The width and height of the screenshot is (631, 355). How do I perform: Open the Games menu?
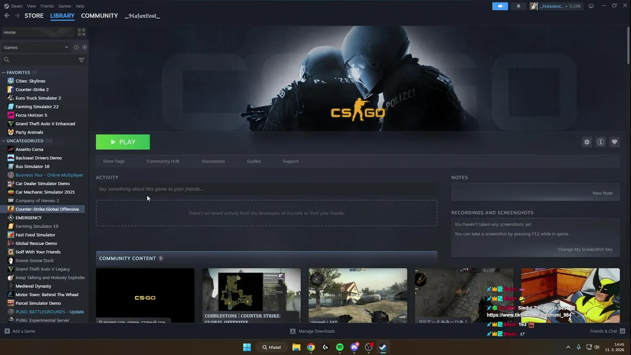pyautogui.click(x=65, y=6)
